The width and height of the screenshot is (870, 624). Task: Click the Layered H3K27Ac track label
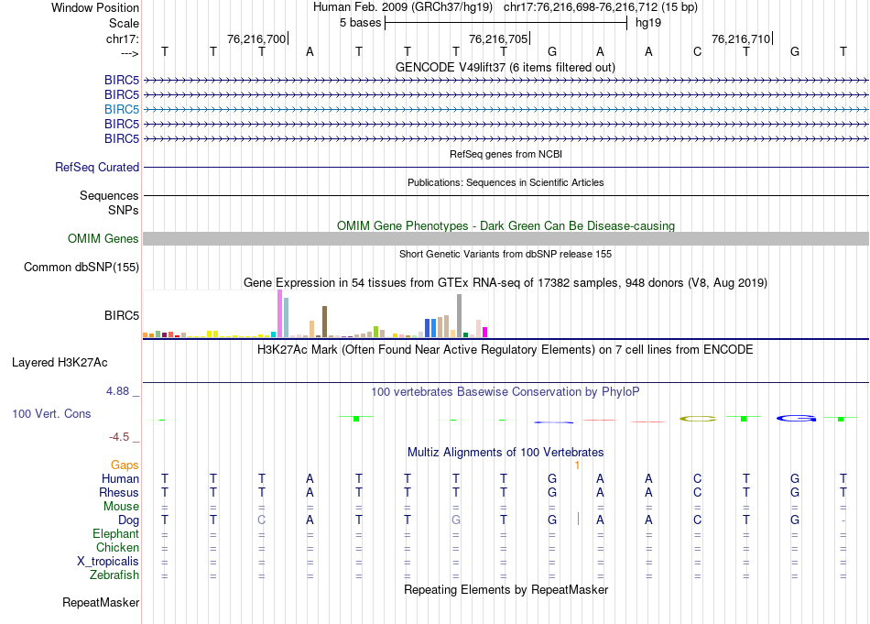pos(60,363)
